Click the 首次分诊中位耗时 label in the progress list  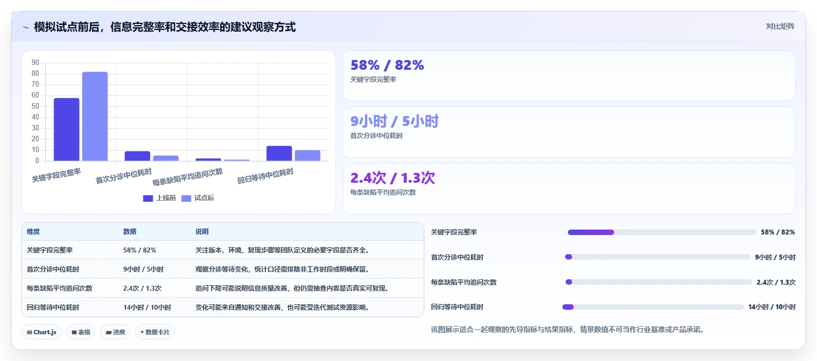[457, 257]
